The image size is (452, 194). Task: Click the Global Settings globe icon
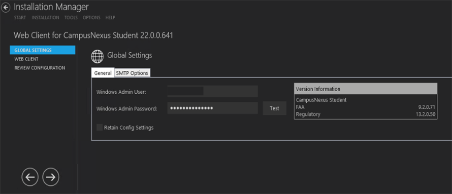(x=98, y=56)
